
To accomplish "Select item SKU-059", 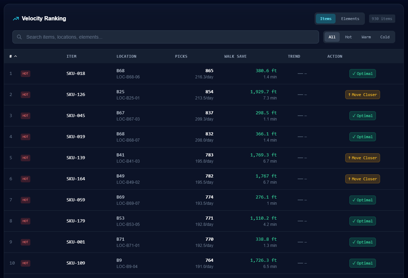I will click(76, 200).
